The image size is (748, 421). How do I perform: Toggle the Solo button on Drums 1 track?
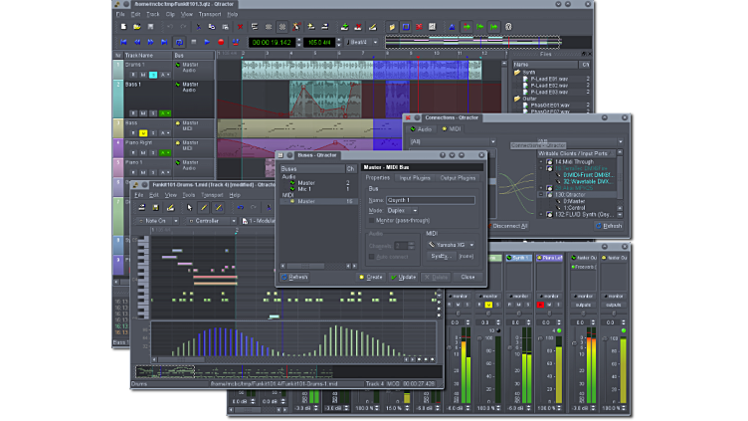pos(153,75)
